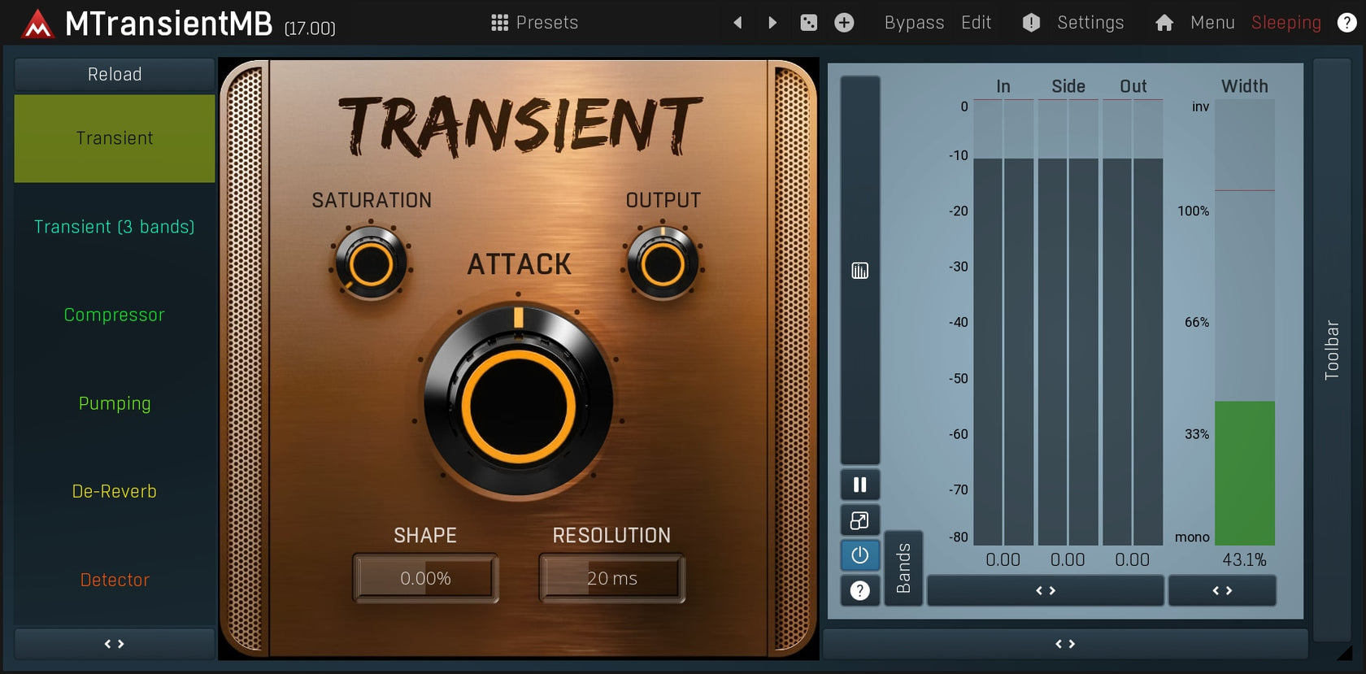The image size is (1366, 674).
Task: Toggle the meter power button
Action: pos(859,555)
